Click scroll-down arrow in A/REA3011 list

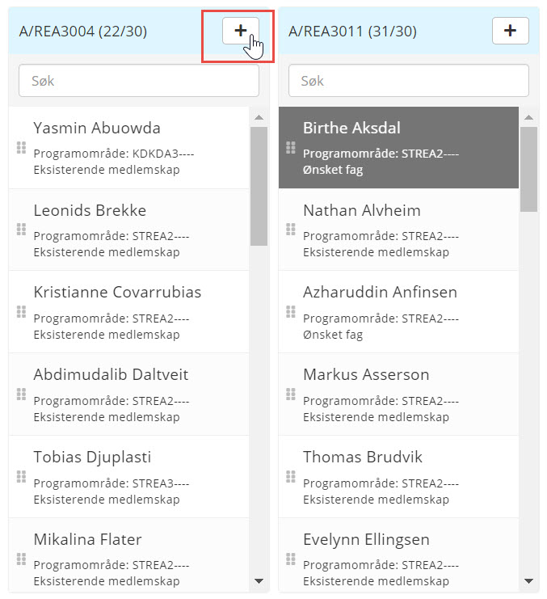coord(528,581)
